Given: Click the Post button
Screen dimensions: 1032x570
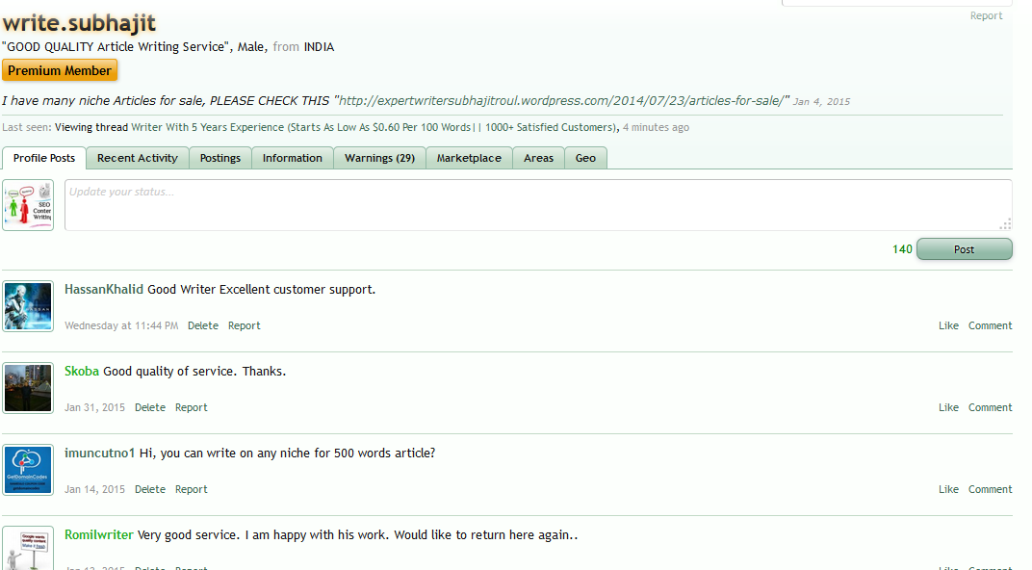Looking at the screenshot, I should coord(965,249).
